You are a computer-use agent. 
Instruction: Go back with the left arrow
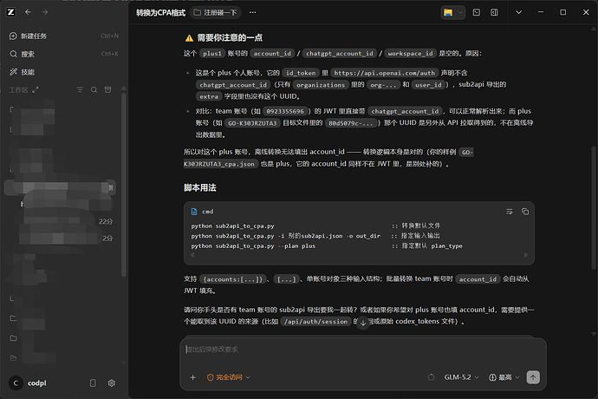point(28,12)
